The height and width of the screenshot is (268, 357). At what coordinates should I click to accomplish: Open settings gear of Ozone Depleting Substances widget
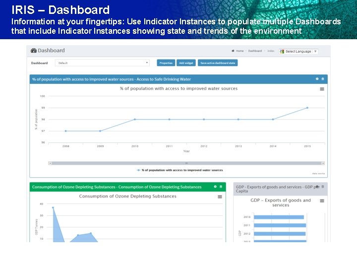[x=215, y=187]
